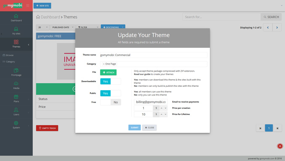Open My sites in the sidebar

tap(16, 31)
